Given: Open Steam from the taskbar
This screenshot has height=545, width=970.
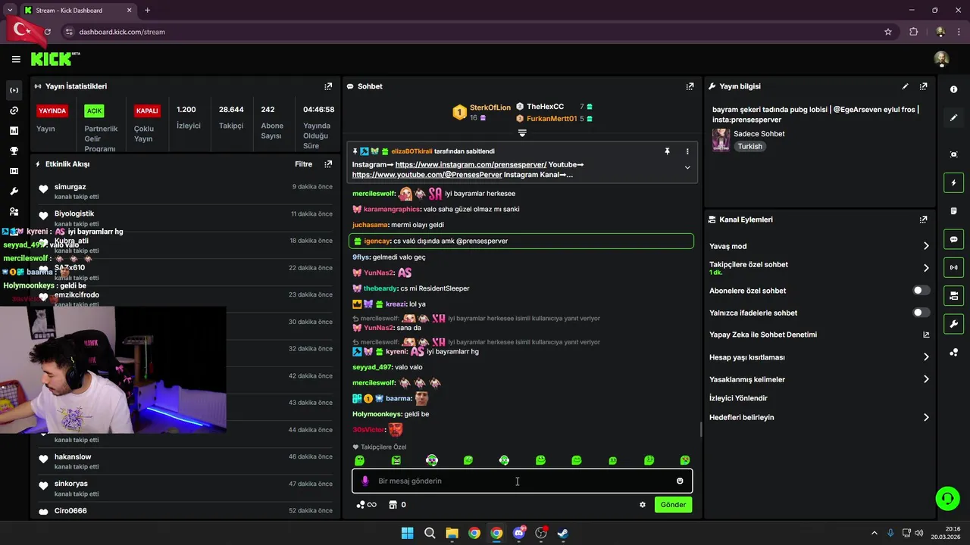Looking at the screenshot, I should point(563,533).
